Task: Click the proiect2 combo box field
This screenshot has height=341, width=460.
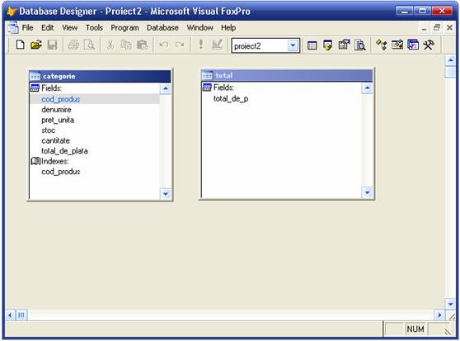Action: [x=265, y=45]
